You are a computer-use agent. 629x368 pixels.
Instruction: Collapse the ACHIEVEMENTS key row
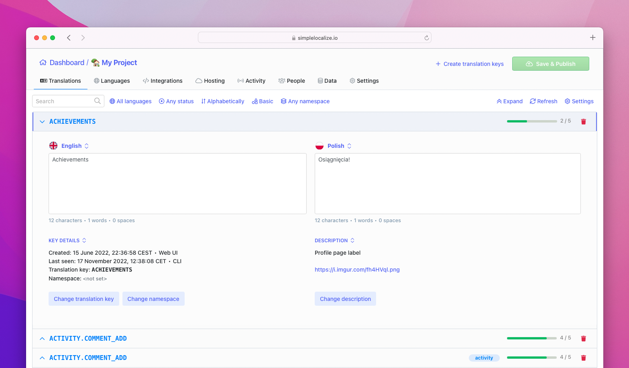[x=42, y=121]
